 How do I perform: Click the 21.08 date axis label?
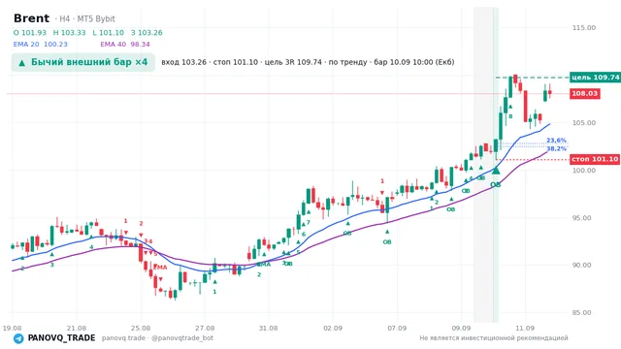pos(77,328)
